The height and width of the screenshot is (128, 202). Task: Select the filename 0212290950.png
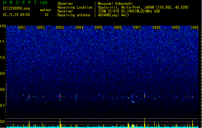tap(16, 8)
